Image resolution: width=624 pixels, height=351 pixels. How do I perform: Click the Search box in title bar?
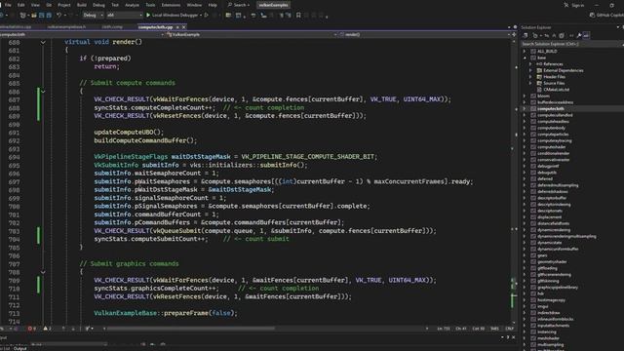238,5
